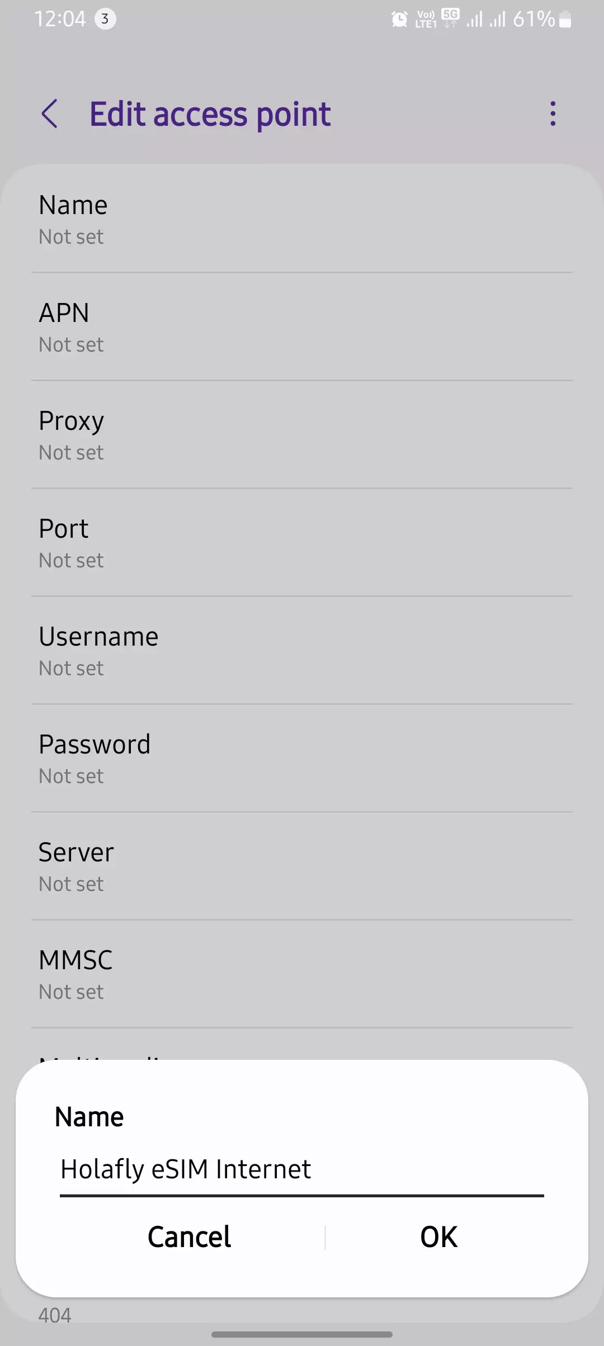Select the Proxy setting entry
The height and width of the screenshot is (1346, 604).
pyautogui.click(x=302, y=435)
